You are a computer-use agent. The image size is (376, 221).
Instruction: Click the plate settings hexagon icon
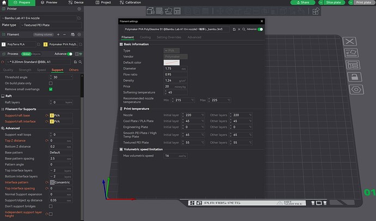pos(356,90)
